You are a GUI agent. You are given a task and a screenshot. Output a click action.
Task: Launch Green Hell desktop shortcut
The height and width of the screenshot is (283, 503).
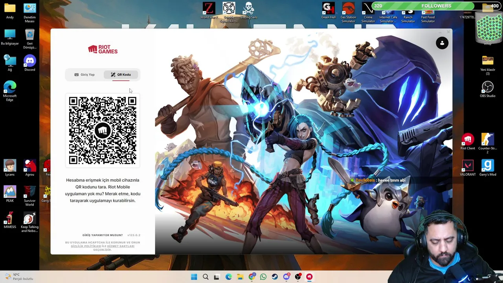click(329, 11)
